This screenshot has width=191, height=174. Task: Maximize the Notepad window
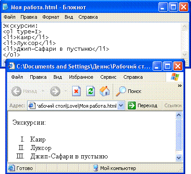[173, 7]
